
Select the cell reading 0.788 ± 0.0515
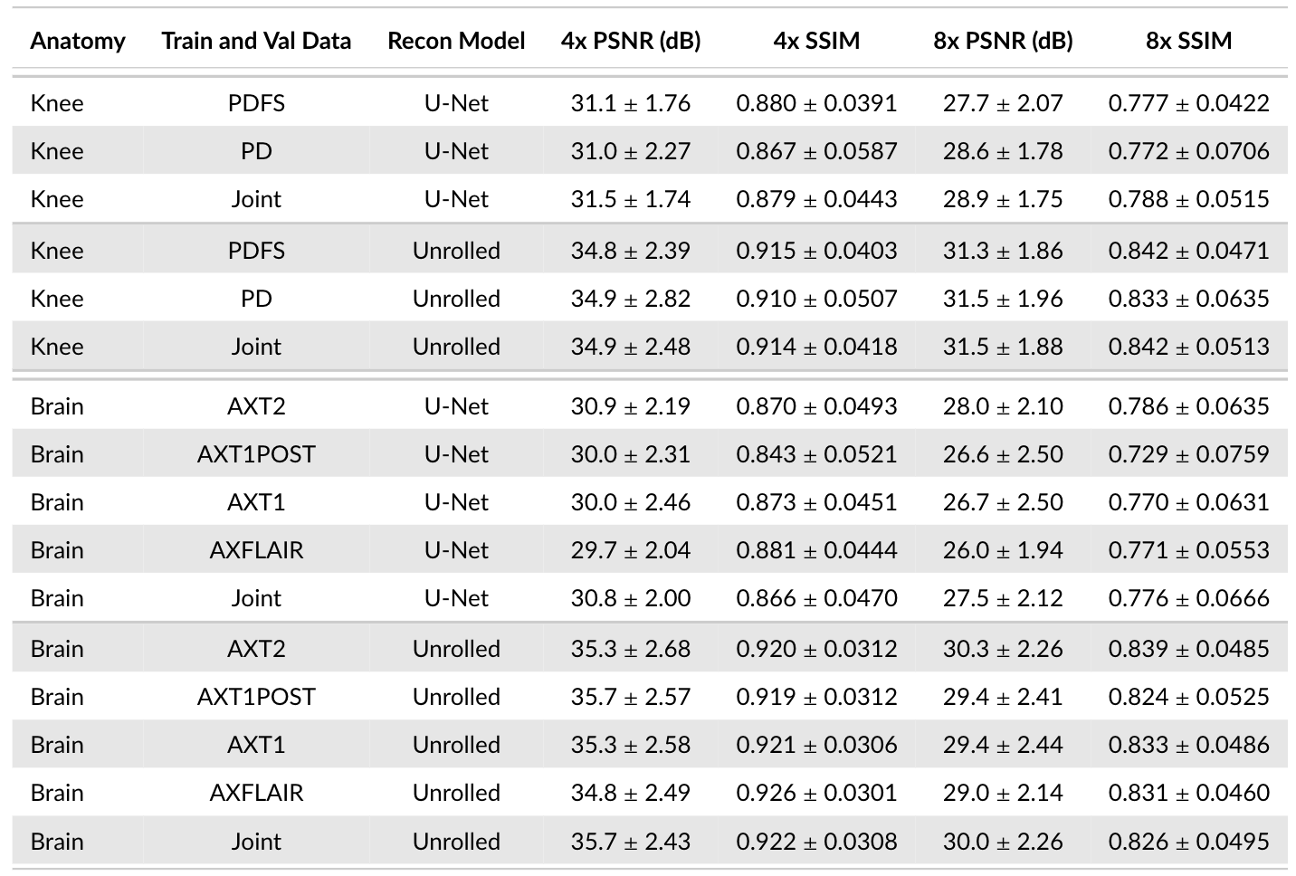coord(1188,199)
